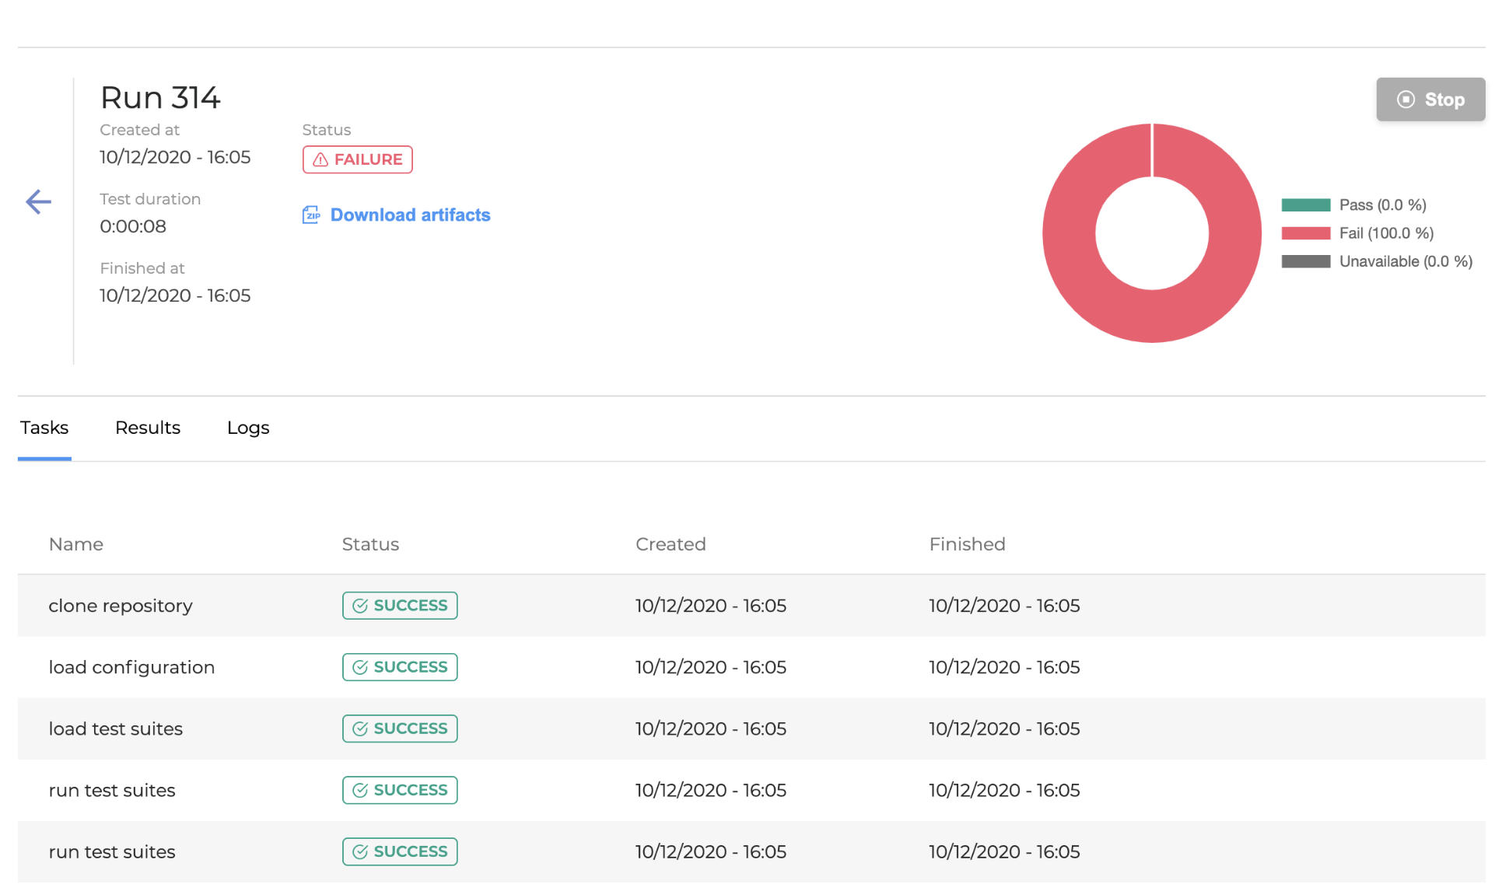Toggle Unavailable legend gray swatch

click(x=1305, y=261)
